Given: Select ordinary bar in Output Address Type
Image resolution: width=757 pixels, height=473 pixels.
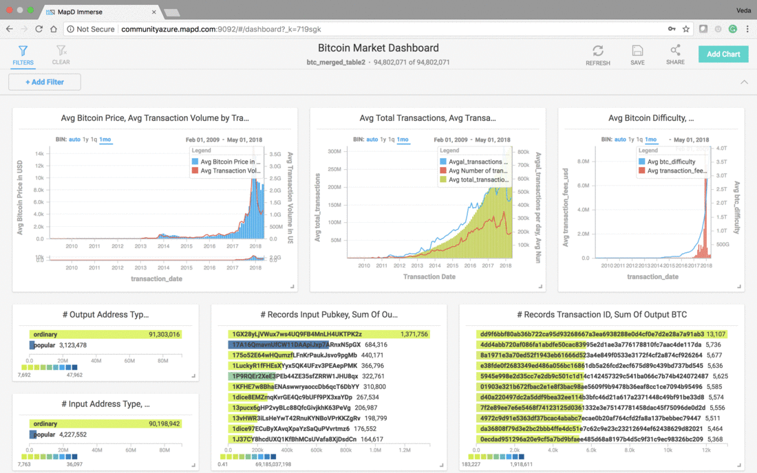Looking at the screenshot, I should tap(105, 334).
